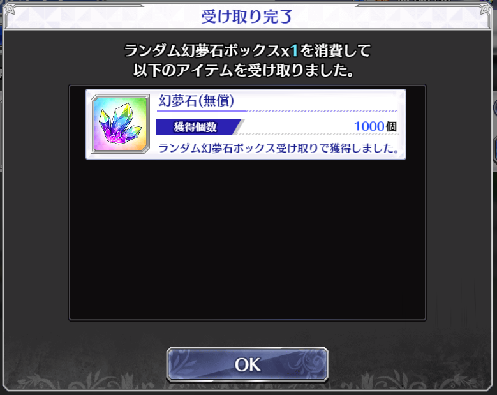Click the highlighted number 1 in x1
This screenshot has width=497, height=395.
click(294, 50)
